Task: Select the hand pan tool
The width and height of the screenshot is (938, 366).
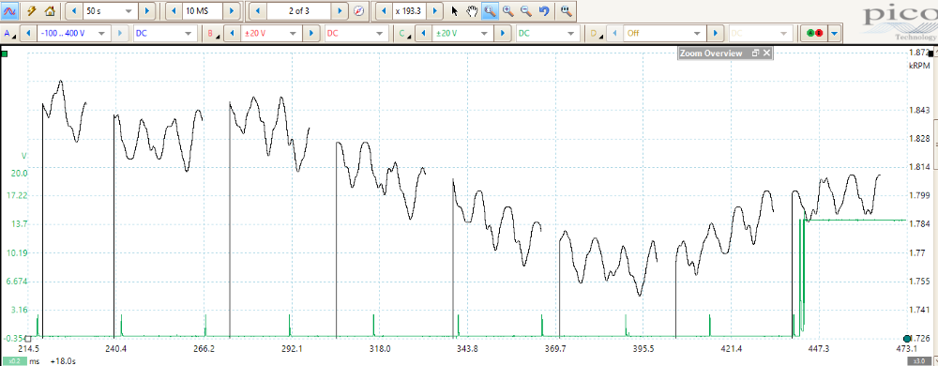Action: tap(473, 10)
